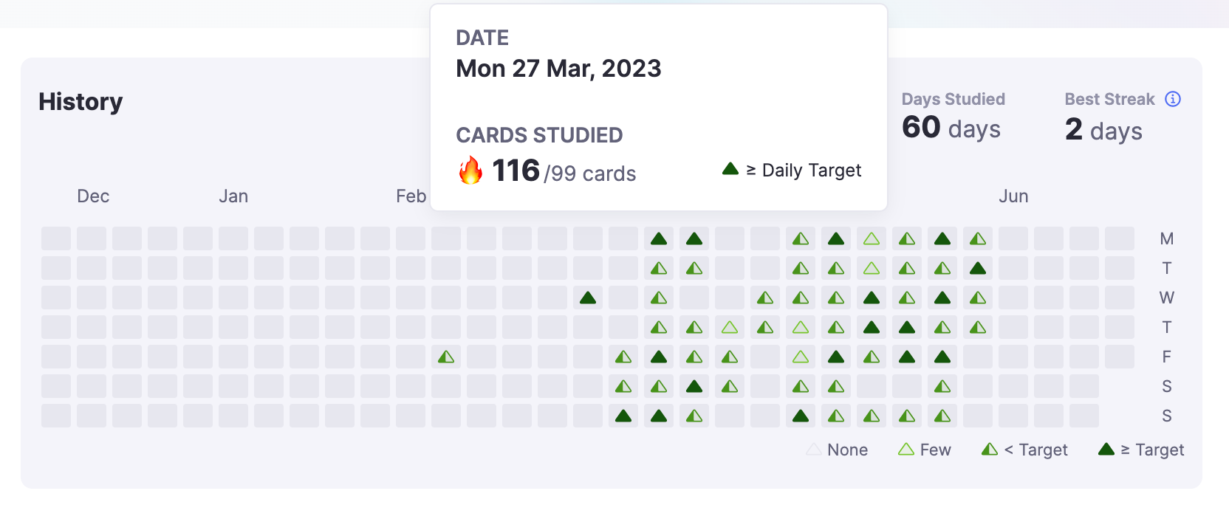The image size is (1229, 505).
Task: Click the Best Streak info icon
Action: (1173, 99)
